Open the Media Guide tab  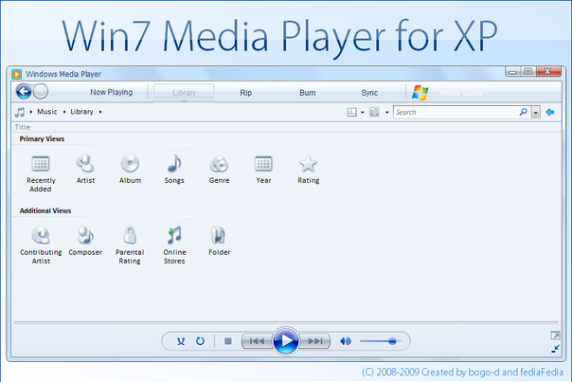460,93
